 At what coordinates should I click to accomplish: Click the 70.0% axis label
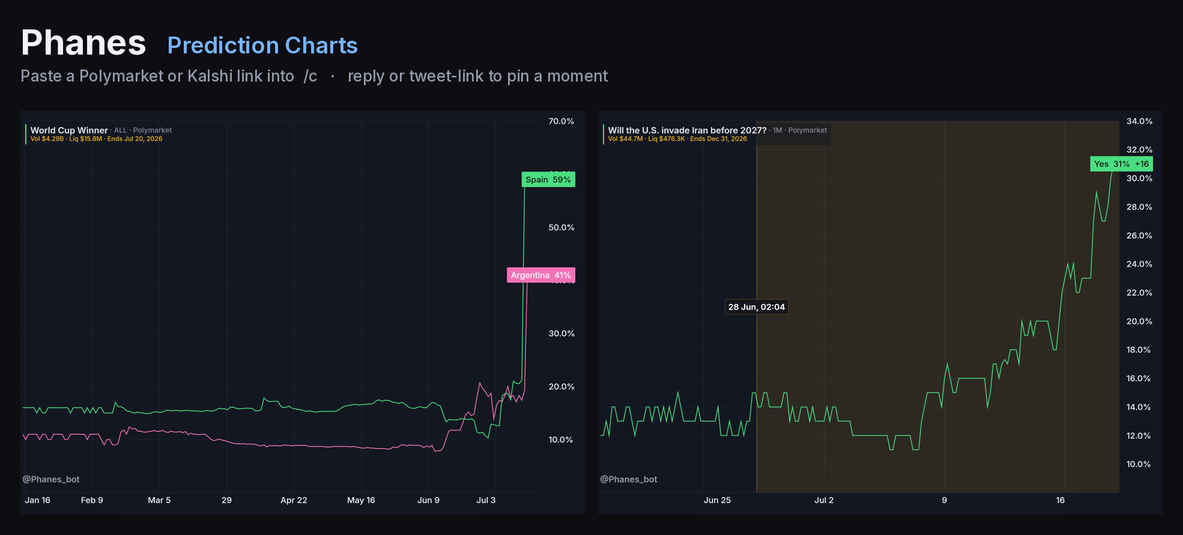[561, 121]
